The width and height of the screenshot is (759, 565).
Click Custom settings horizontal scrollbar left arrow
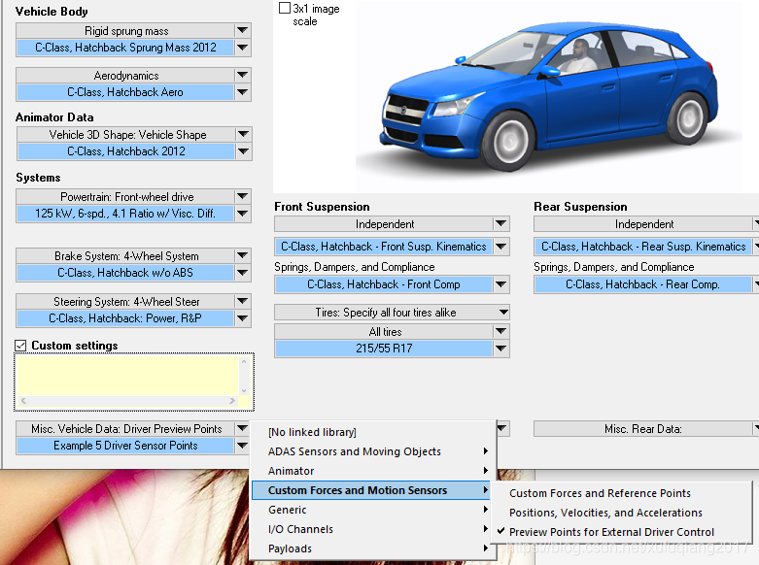point(23,401)
